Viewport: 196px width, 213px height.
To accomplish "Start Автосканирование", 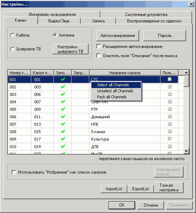I will pyautogui.click(x=118, y=35).
